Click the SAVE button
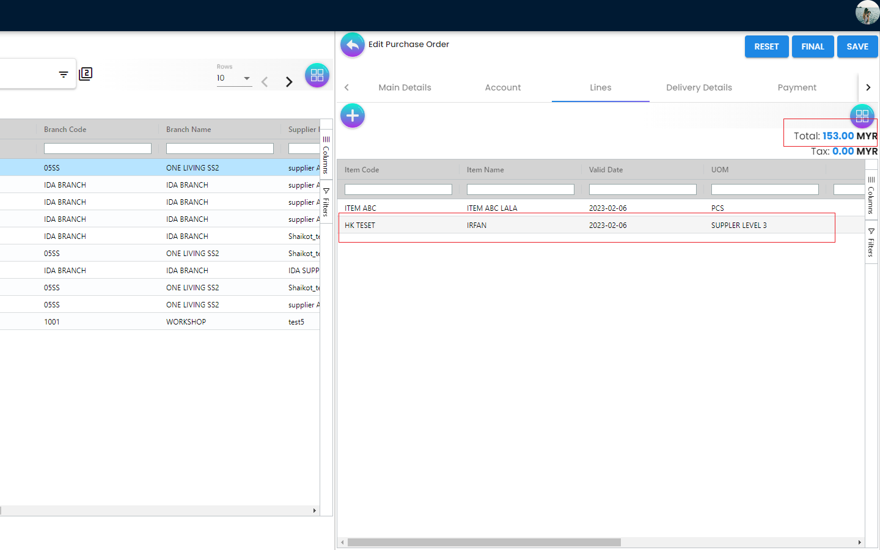880x550 pixels. [857, 46]
